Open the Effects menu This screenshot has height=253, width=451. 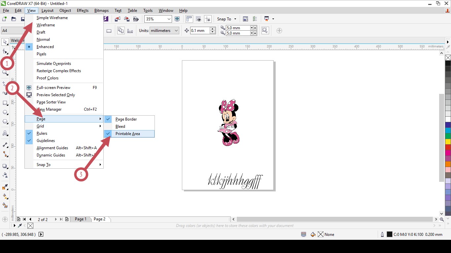83,11
